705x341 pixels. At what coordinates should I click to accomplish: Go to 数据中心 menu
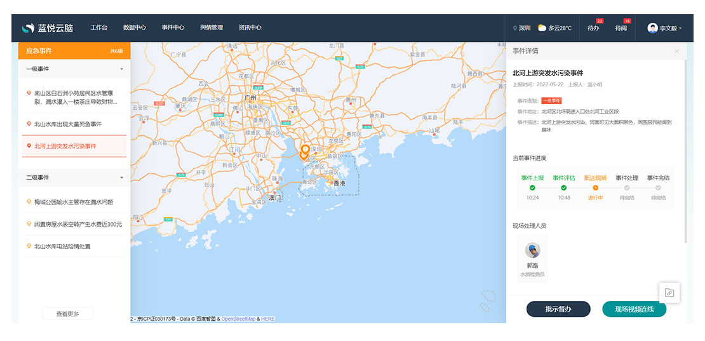coord(134,28)
